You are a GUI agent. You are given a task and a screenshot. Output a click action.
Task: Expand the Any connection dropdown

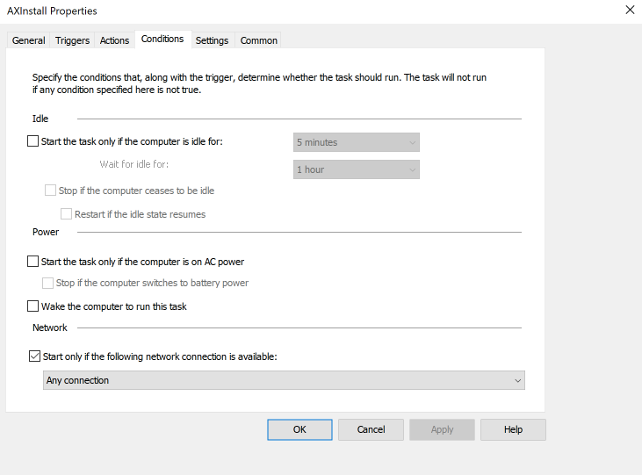[284, 380]
